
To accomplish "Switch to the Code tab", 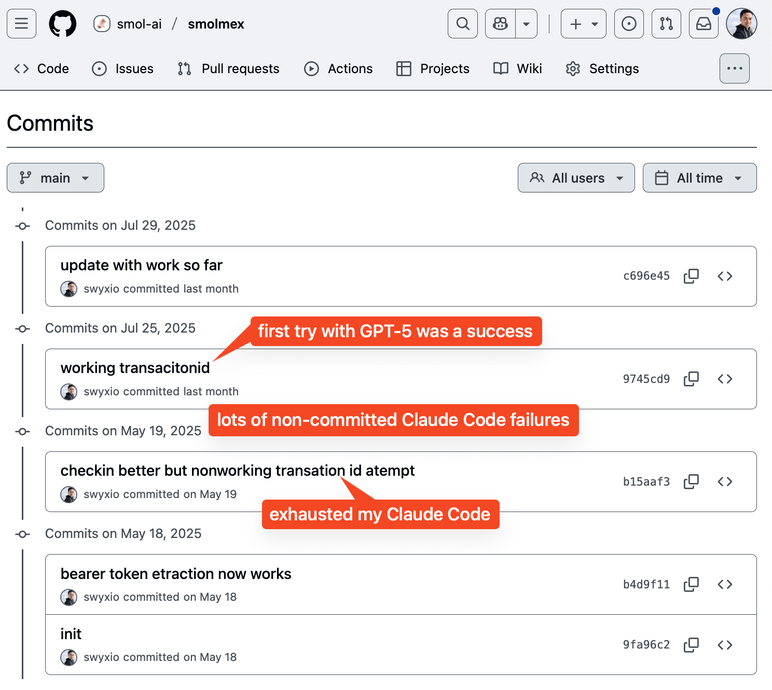I will pos(42,68).
